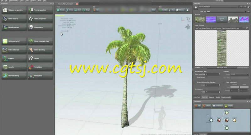This screenshot has height=135, width=251.
Task: Switch to the Meshes tab
Action: coord(211,97)
